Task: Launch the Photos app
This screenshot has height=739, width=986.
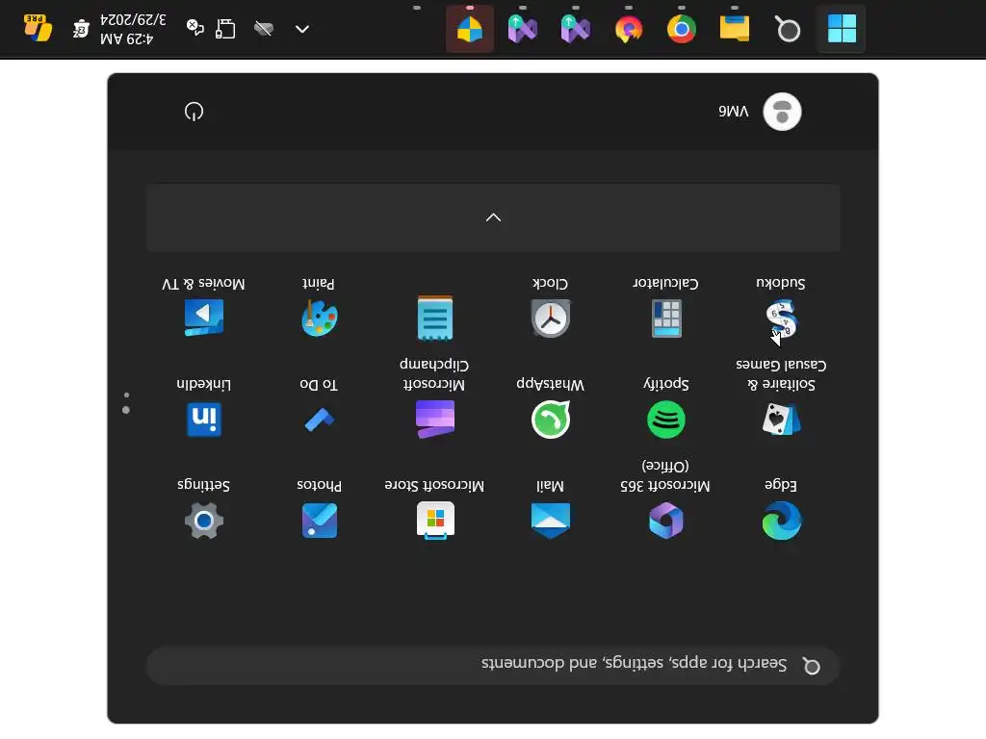Action: pos(320,520)
